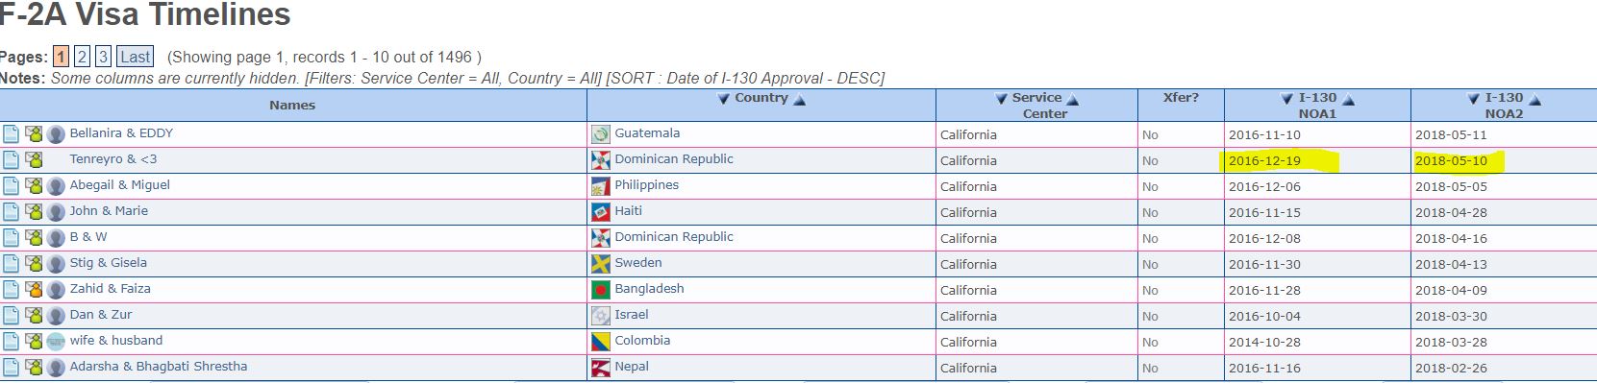Click the Philippines flag icon

[601, 186]
